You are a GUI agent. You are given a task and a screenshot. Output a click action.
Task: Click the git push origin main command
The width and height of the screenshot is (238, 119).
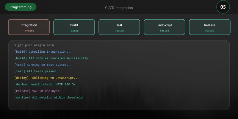34,45
